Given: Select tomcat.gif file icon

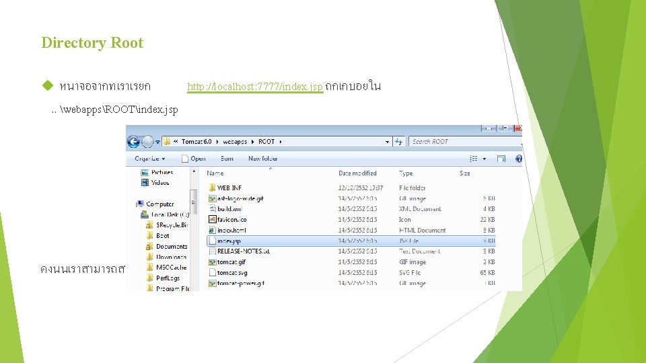Looking at the screenshot, I should 212,261.
